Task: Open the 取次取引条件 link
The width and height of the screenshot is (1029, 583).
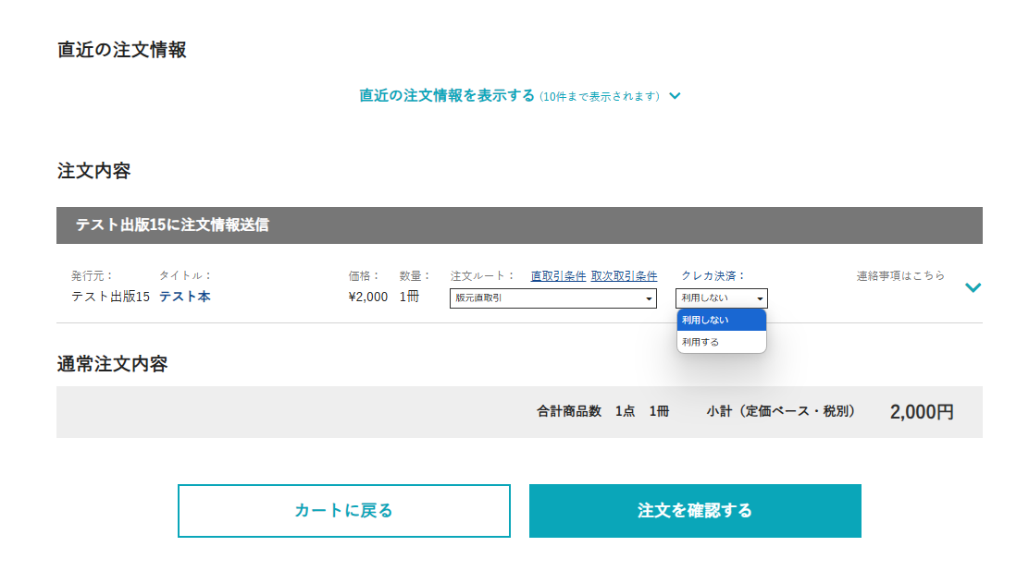Action: coord(624,276)
